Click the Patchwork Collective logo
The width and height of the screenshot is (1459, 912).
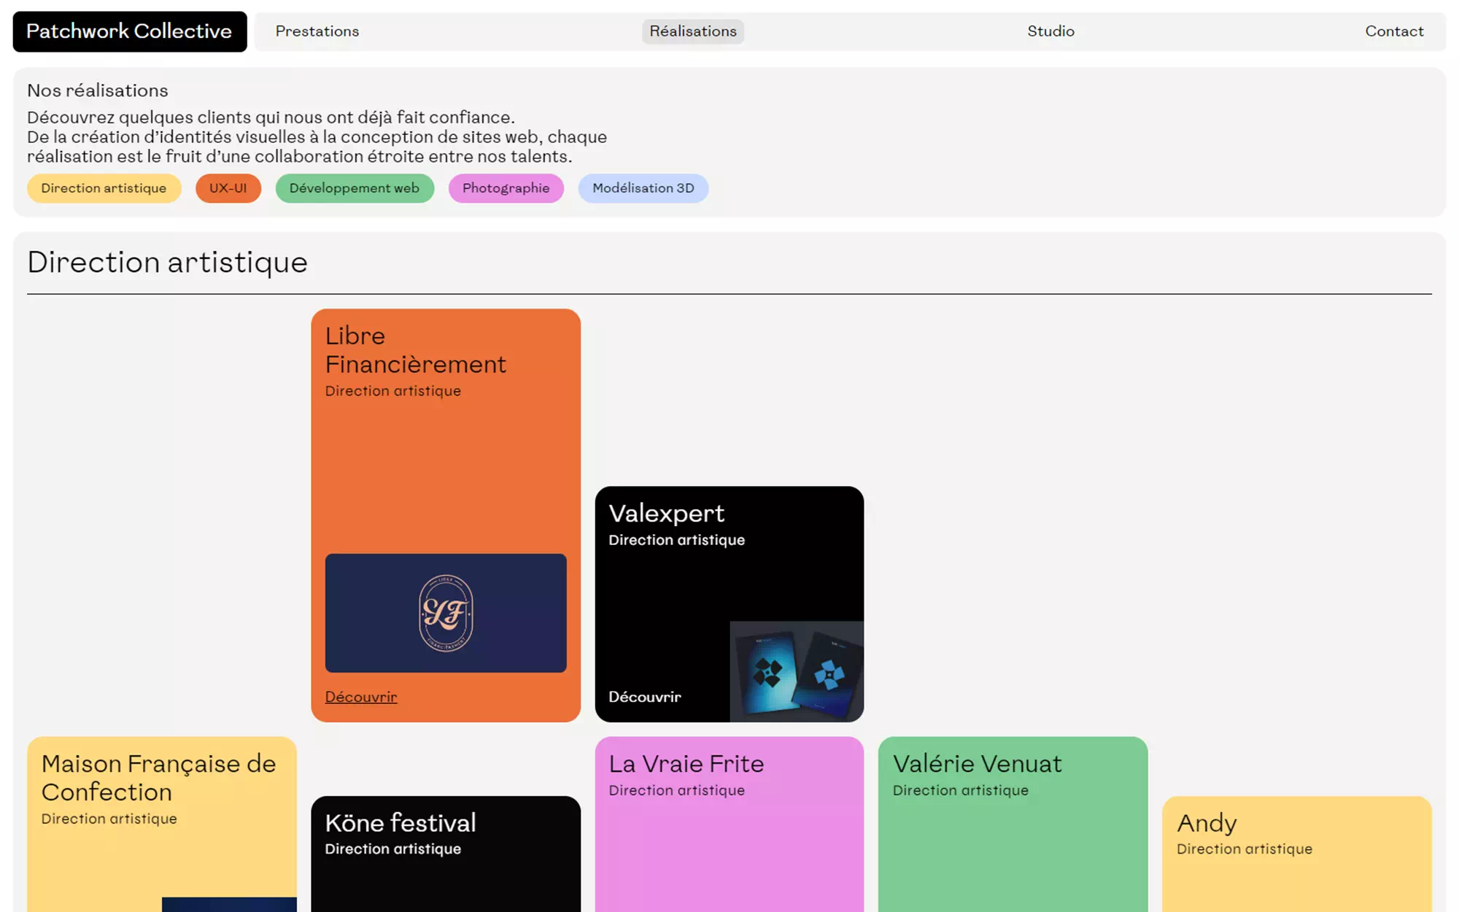coord(129,31)
